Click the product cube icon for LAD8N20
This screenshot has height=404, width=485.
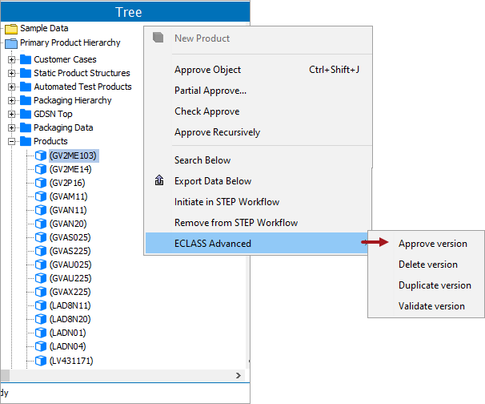pos(41,319)
